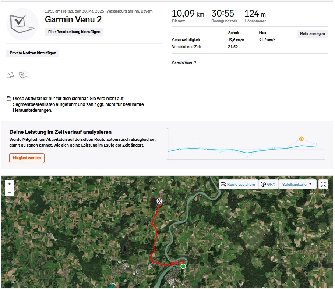Click the Mitglied werden button
Viewport: 335px width, 289px height.
click(x=27, y=158)
